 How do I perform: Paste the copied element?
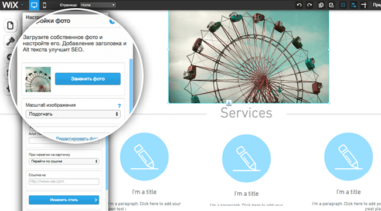click(x=331, y=5)
